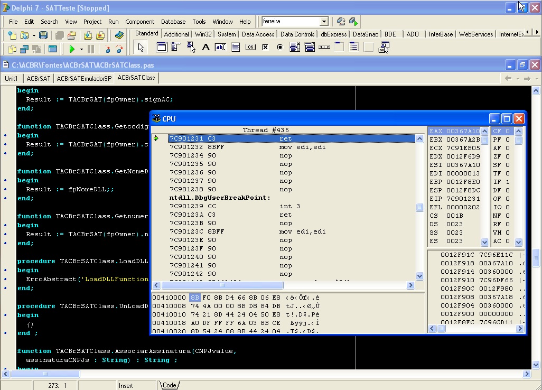
Task: Click the code editor horizontal scrollbar thumb
Action: [45, 374]
